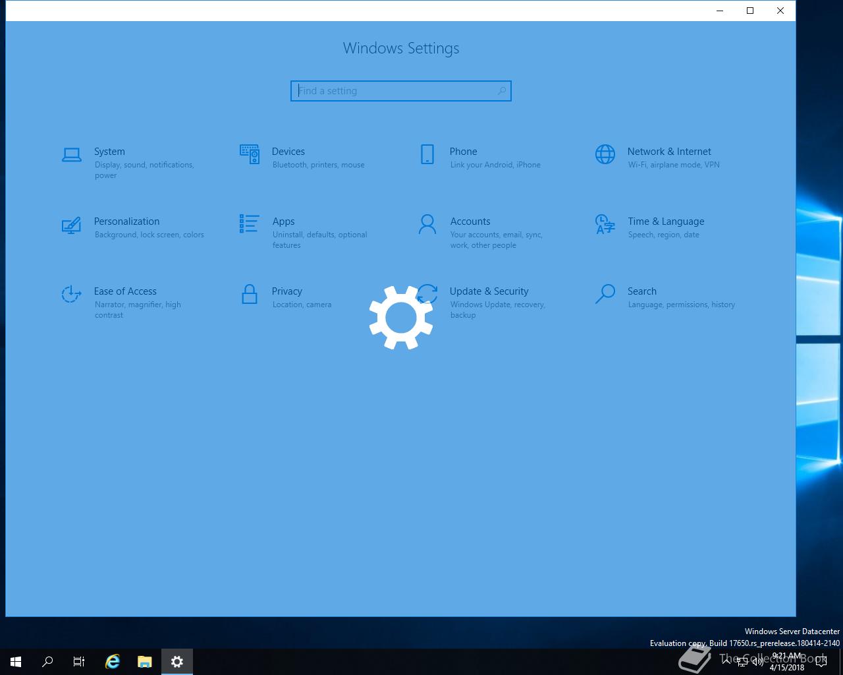Go to Accounts label
Image resolution: width=843 pixels, height=675 pixels.
pyautogui.click(x=470, y=221)
